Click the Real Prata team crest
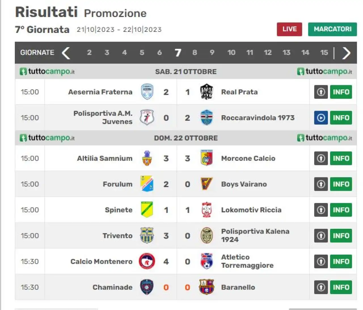Screen dimensions: 363x310 tap(206, 92)
